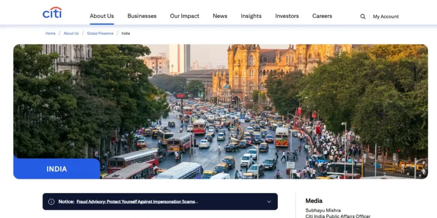437x218 pixels.
Task: Open the Fraud Advisory impersonation scams link
Action: pos(137,202)
